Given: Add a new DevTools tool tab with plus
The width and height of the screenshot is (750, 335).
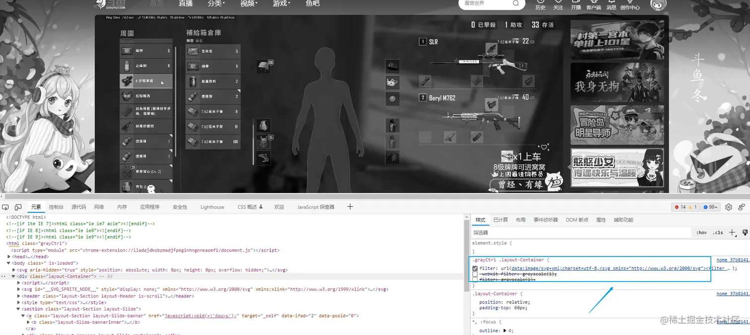Looking at the screenshot, I should click(350, 206).
